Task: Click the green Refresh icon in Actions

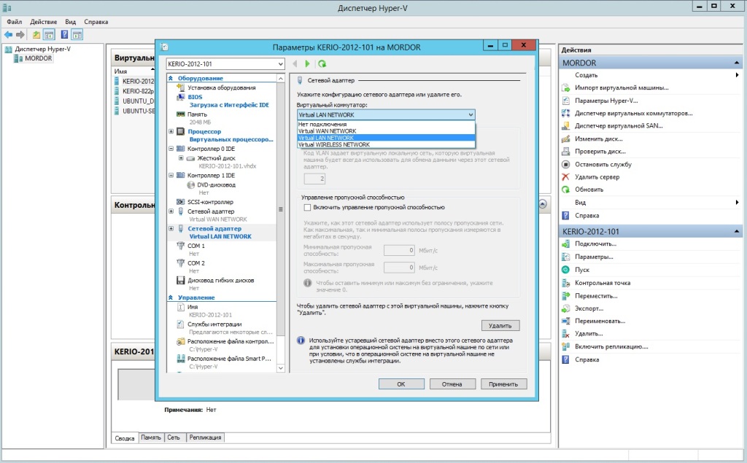Action: point(566,190)
